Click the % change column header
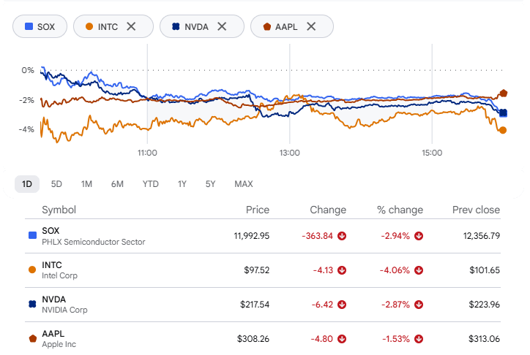530x355 pixels. (x=400, y=210)
